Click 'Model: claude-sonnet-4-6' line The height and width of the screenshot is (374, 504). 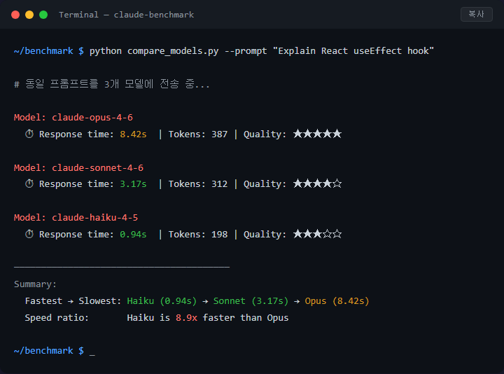(78, 167)
